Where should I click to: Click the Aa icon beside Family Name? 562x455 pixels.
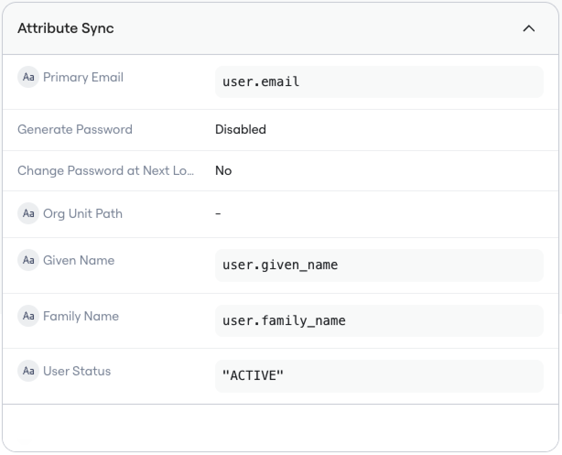(28, 316)
